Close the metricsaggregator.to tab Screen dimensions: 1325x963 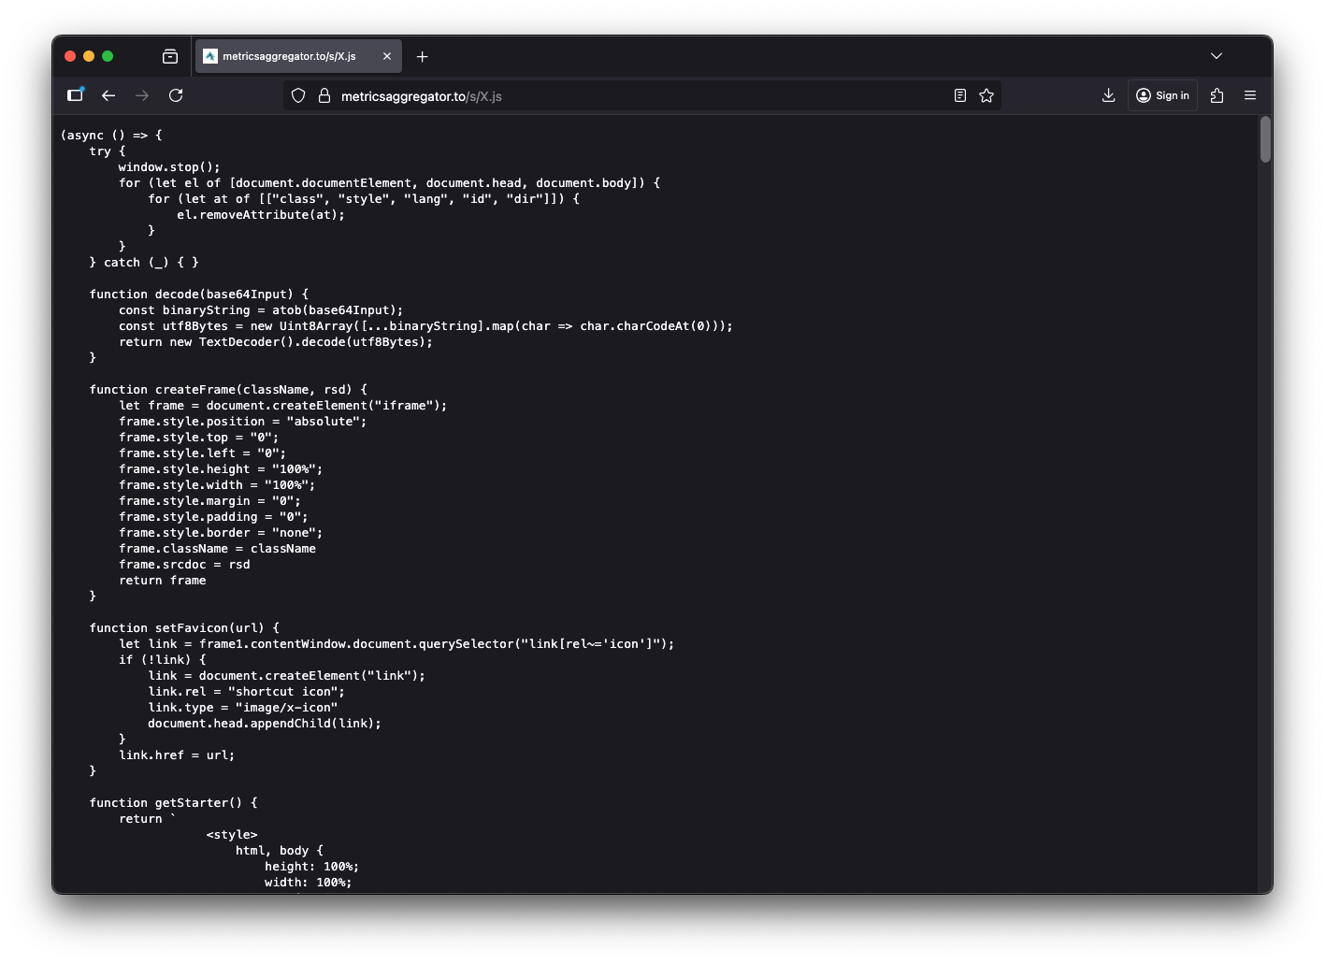387,56
